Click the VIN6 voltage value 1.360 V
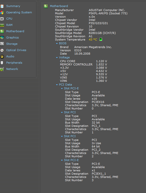The height and width of the screenshot is (193, 146). coord(101,81)
